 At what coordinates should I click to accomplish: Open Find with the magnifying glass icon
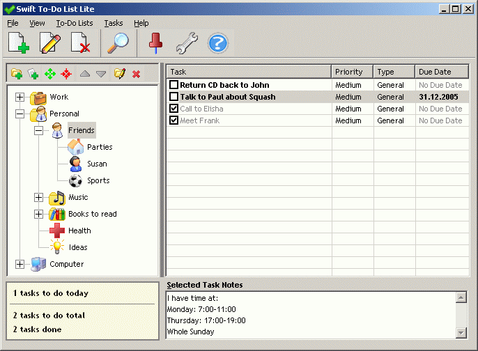pos(118,43)
